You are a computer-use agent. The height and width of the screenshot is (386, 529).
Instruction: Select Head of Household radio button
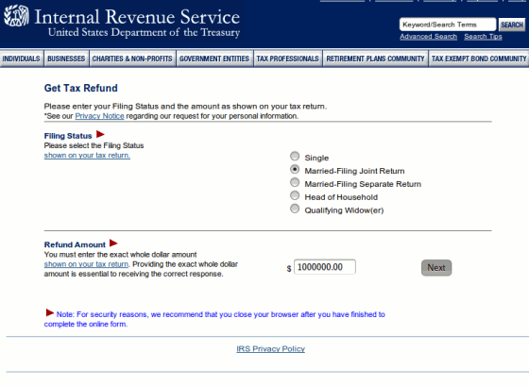click(295, 195)
